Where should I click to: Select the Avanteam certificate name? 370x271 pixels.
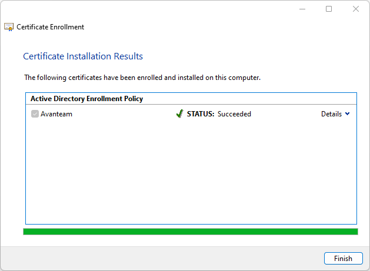pos(56,114)
